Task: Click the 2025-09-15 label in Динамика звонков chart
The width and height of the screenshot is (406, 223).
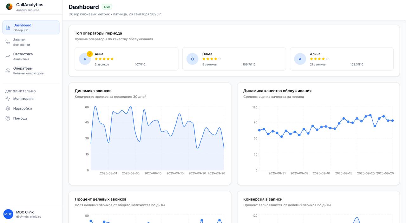Action: pos(175,173)
